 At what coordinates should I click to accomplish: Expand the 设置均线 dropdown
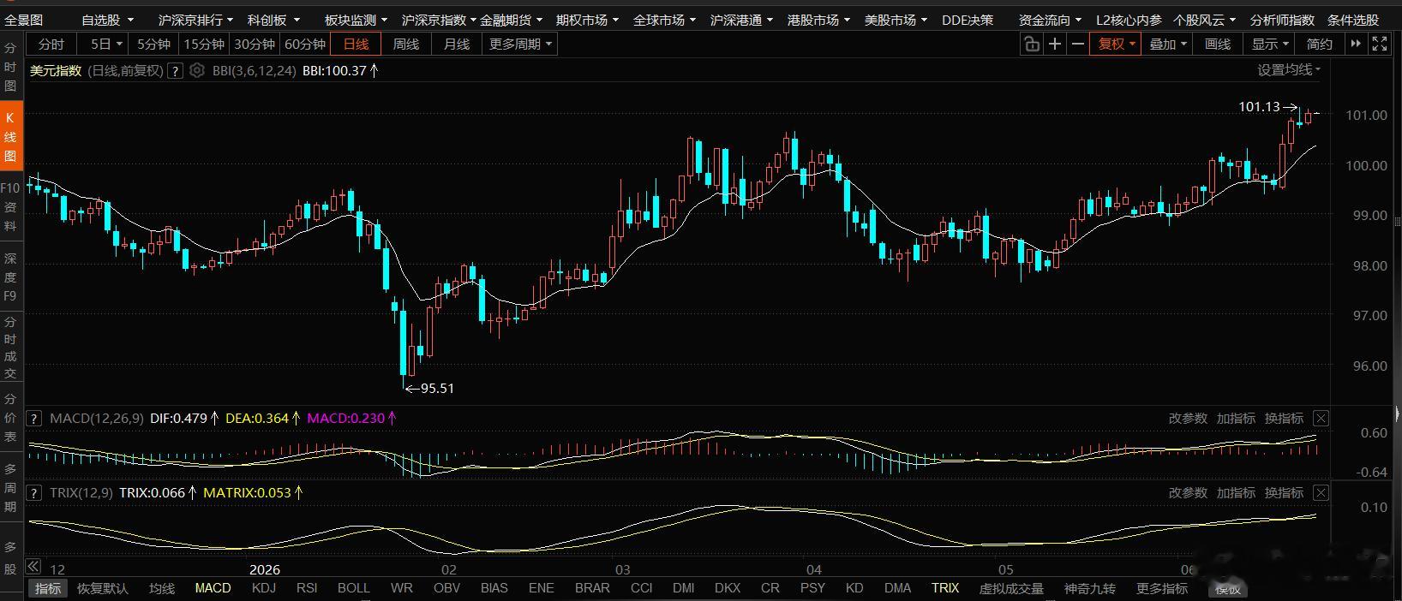coord(1289,70)
